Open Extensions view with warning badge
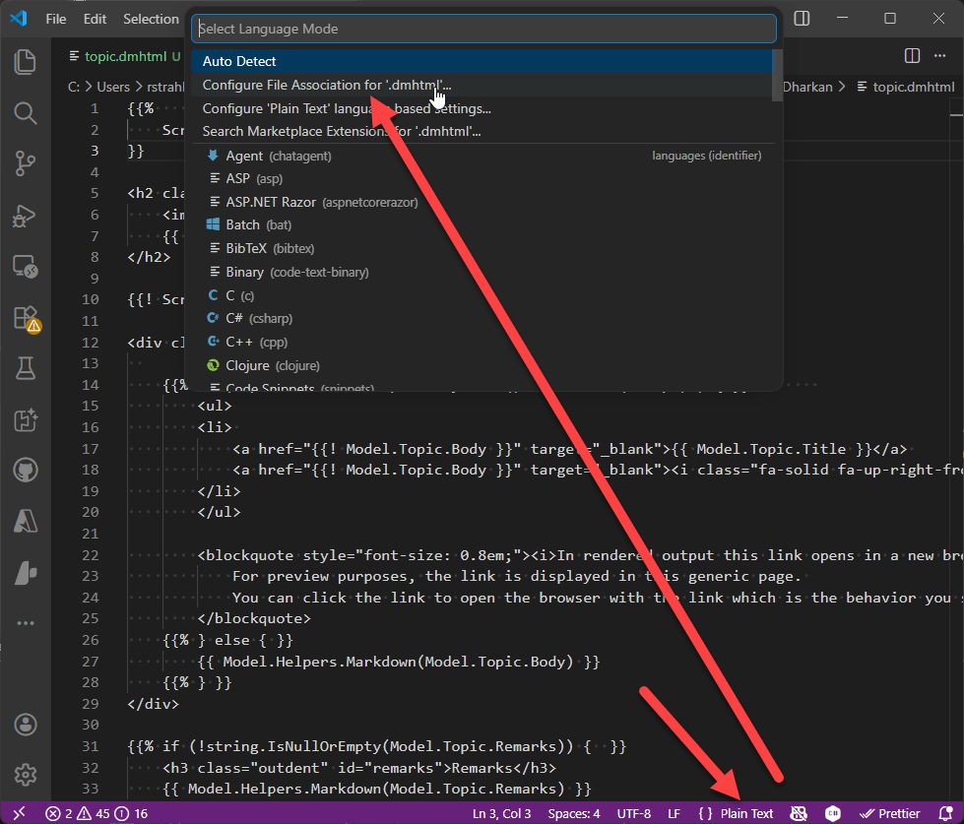964x824 pixels. pos(27,319)
